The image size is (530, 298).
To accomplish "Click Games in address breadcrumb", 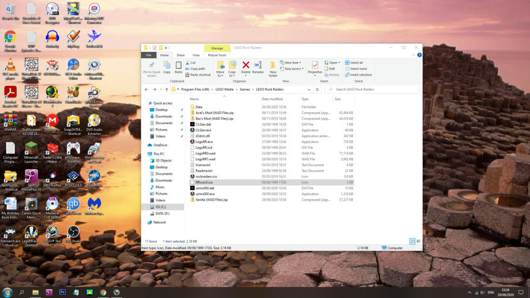I will click(x=245, y=90).
